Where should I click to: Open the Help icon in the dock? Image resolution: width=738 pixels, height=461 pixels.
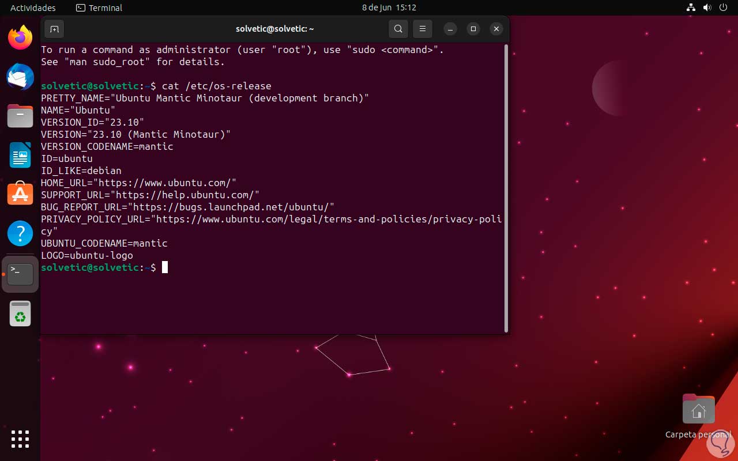(x=20, y=233)
